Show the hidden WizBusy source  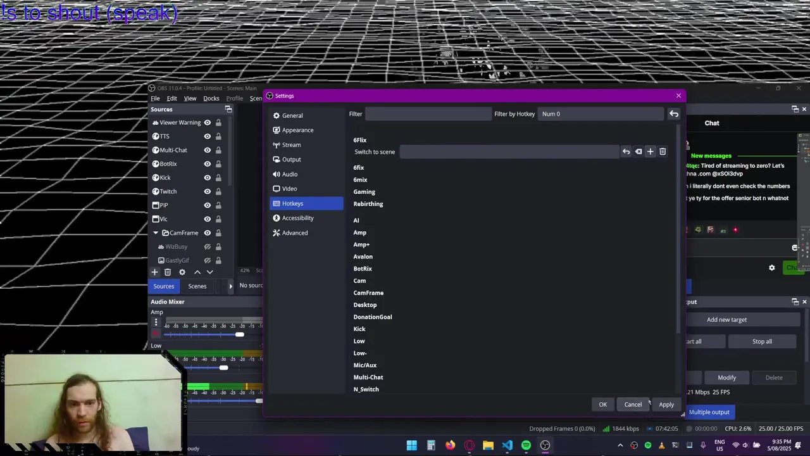(x=207, y=246)
